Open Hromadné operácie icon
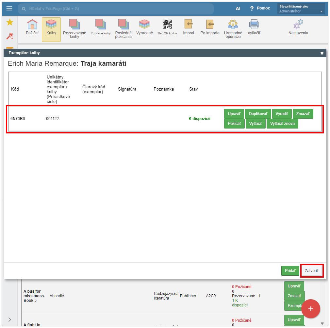The height and width of the screenshot is (328, 330). [233, 25]
